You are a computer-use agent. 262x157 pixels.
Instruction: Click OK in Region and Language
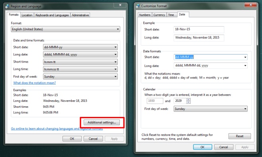(x=72, y=139)
